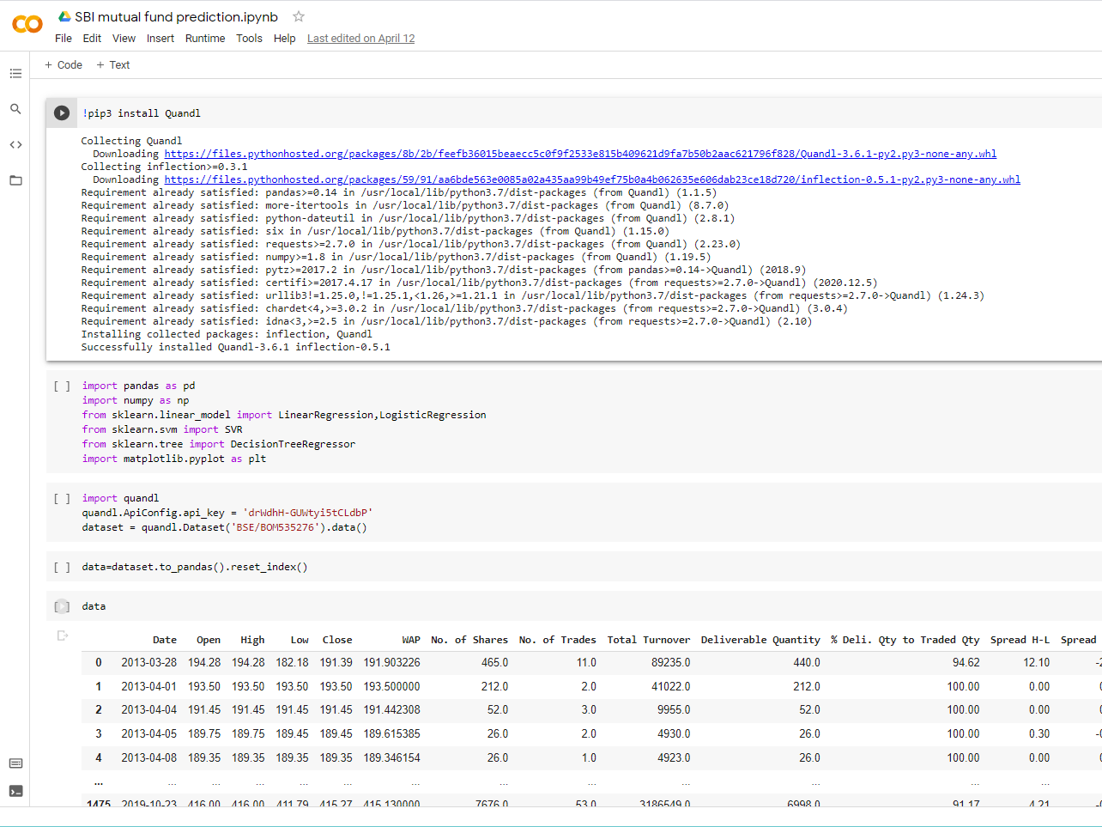Image resolution: width=1102 pixels, height=827 pixels.
Task: Click the notebook title SBI mutual fund prediction.ipynb
Action: click(x=176, y=16)
